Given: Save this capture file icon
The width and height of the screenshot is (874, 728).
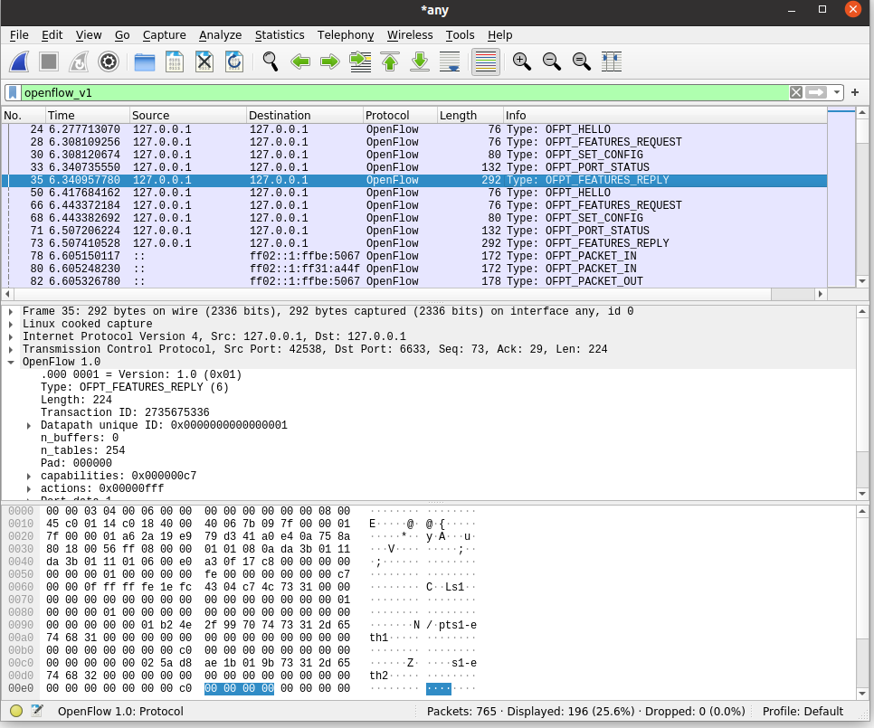Looking at the screenshot, I should 175,61.
